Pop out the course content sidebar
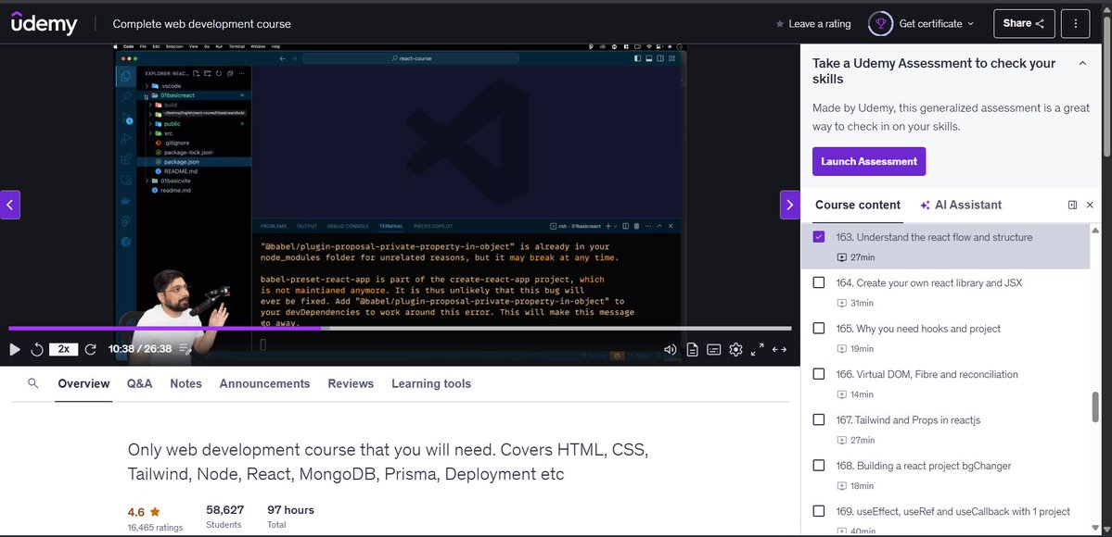 (1072, 205)
